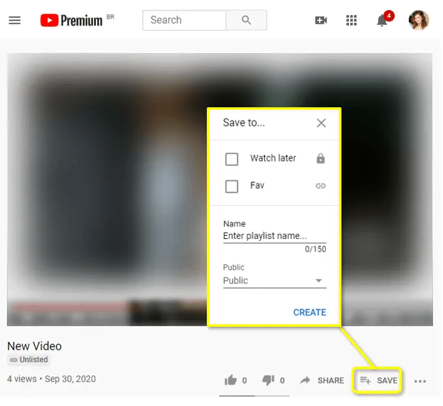Focus the Enter playlist name field
The height and width of the screenshot is (406, 443).
coord(275,236)
